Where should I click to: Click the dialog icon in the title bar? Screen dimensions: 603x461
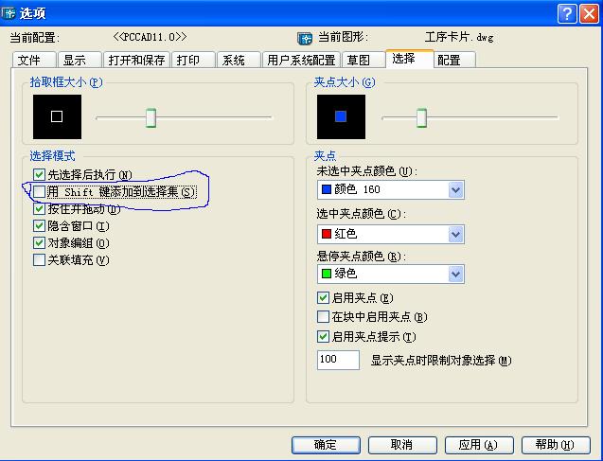point(9,14)
